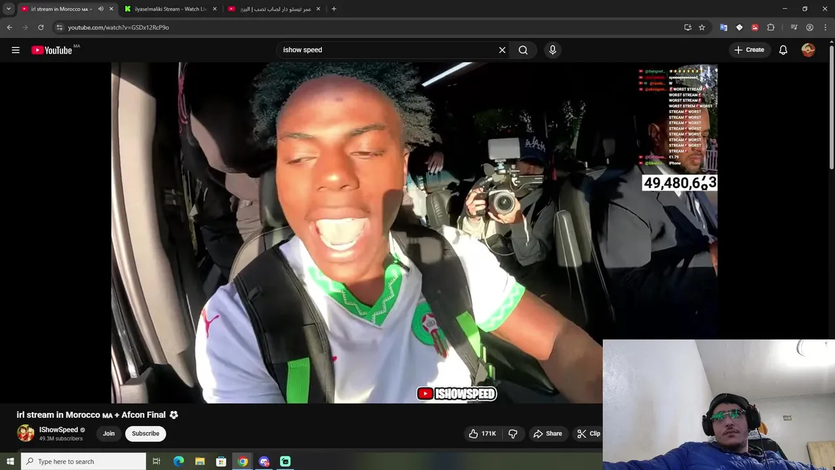Share the video
This screenshot has width=835, height=470.
pyautogui.click(x=547, y=433)
